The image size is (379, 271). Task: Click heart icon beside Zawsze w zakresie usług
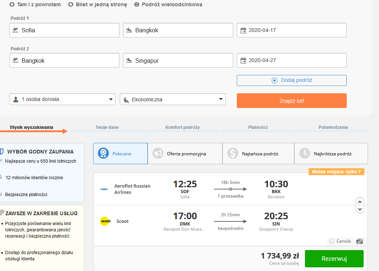click(2, 213)
